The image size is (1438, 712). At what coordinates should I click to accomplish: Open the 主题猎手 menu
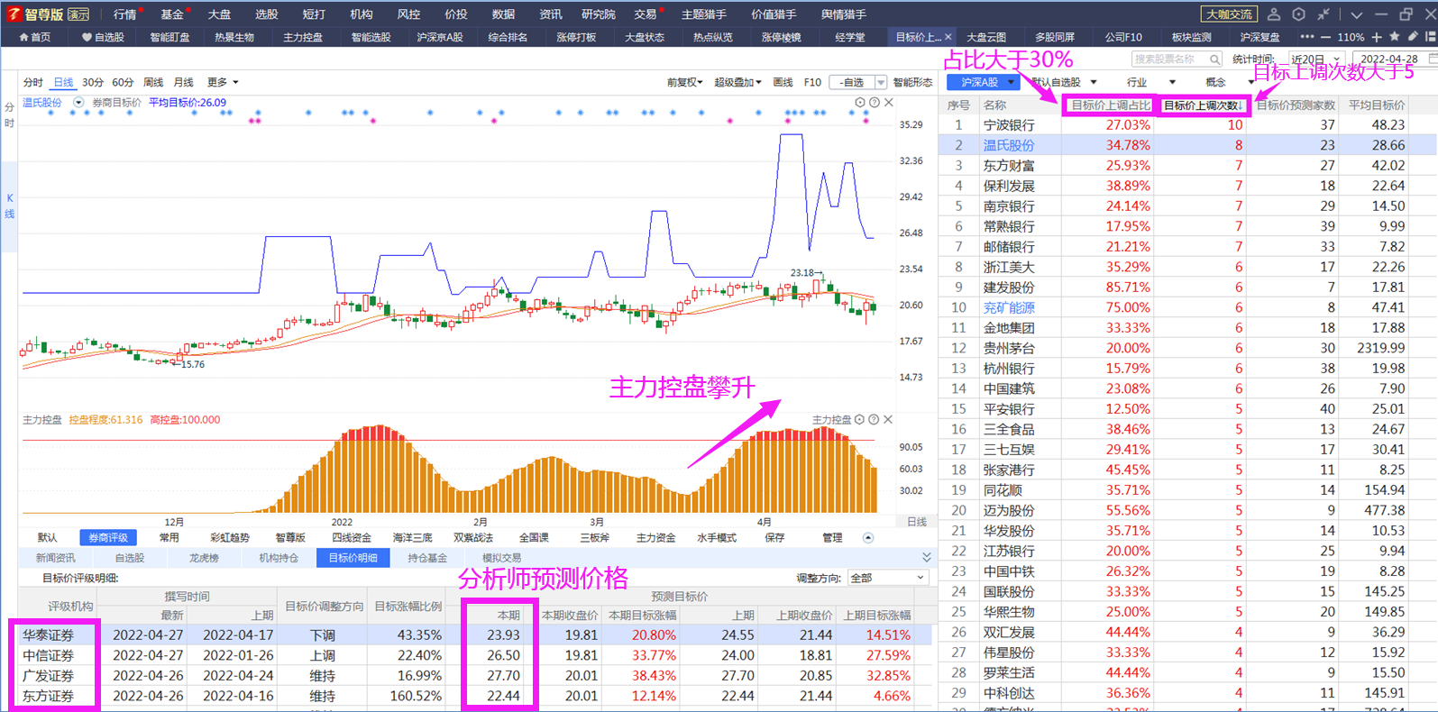[703, 14]
